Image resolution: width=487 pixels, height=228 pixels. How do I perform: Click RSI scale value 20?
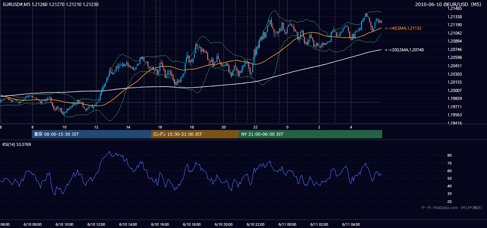click(450, 201)
